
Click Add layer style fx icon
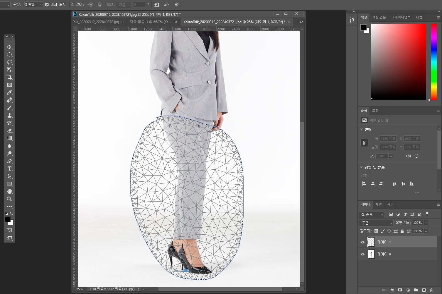(392, 290)
